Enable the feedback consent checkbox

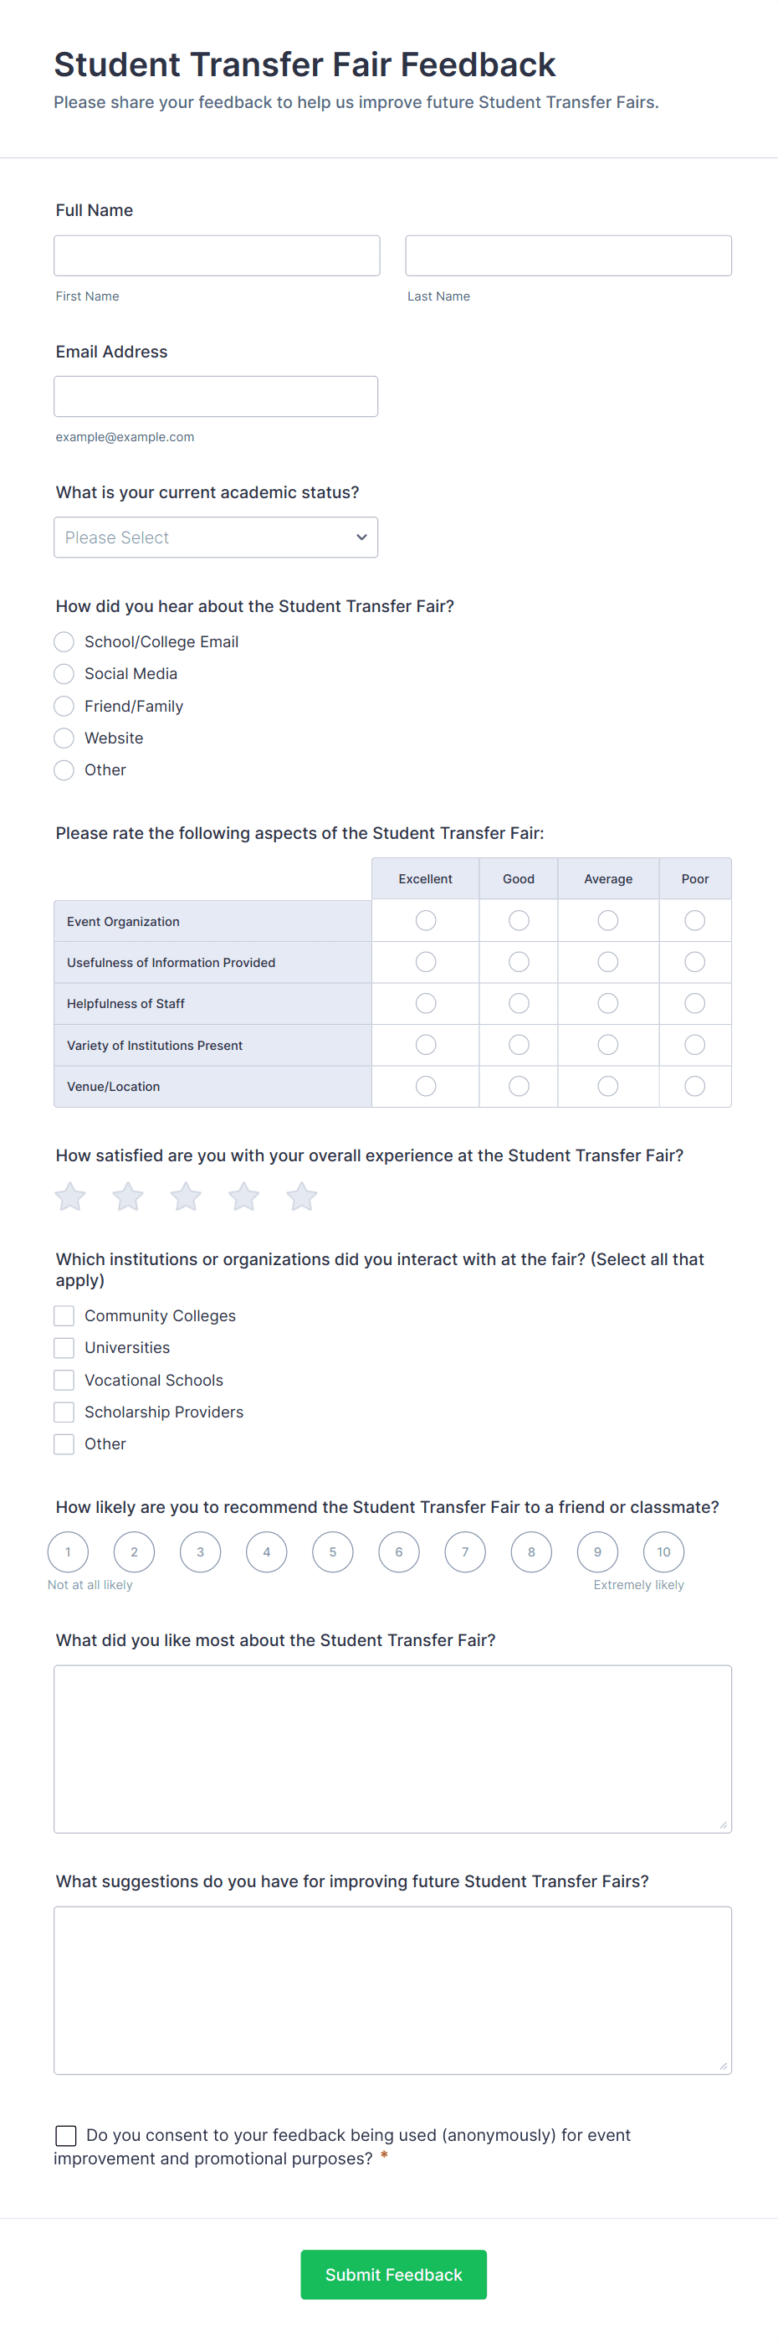point(66,2135)
